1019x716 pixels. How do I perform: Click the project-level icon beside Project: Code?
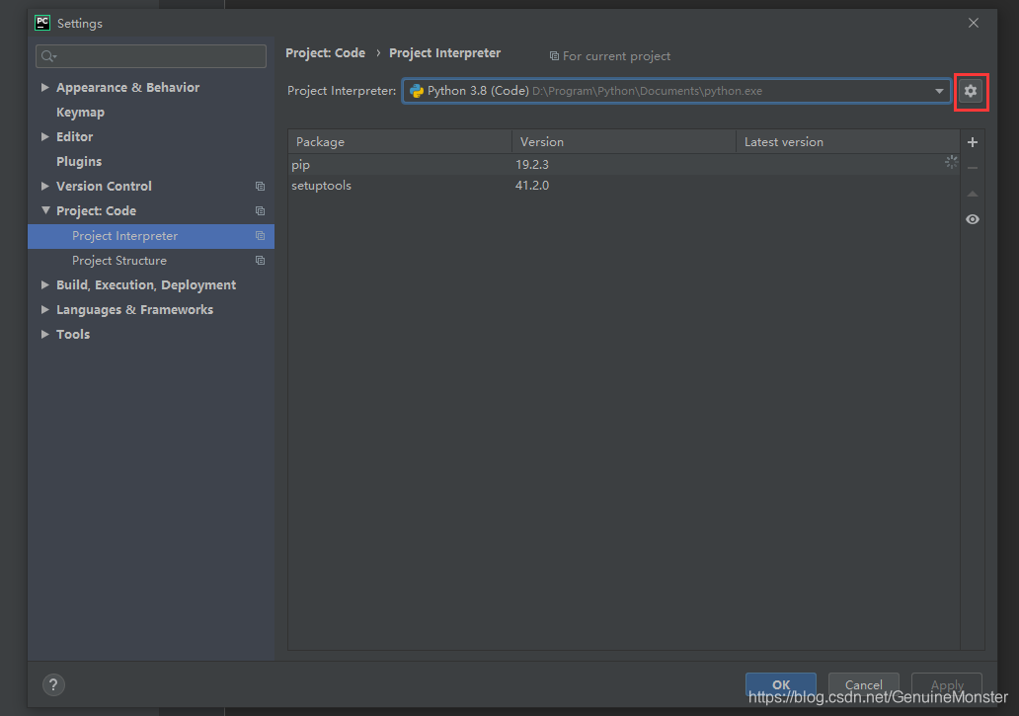point(260,211)
